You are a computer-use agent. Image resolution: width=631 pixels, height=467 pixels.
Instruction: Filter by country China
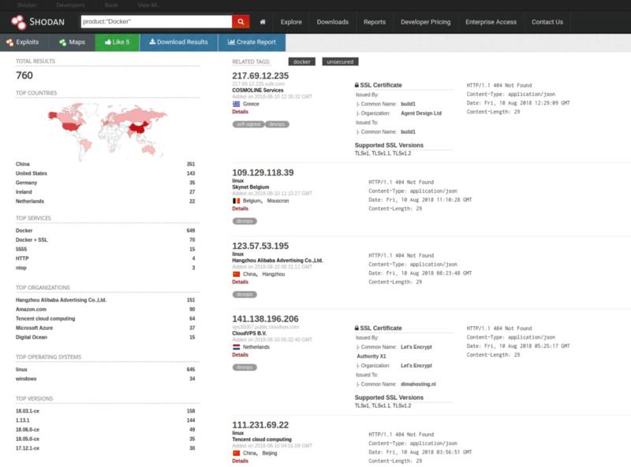(23, 165)
